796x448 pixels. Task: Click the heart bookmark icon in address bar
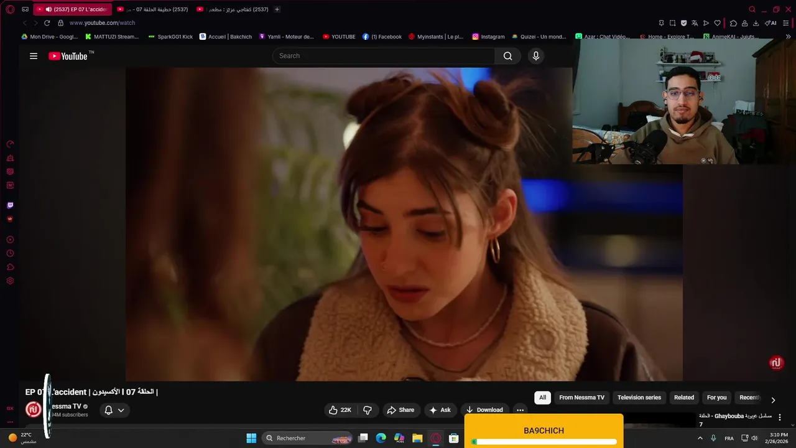(717, 23)
